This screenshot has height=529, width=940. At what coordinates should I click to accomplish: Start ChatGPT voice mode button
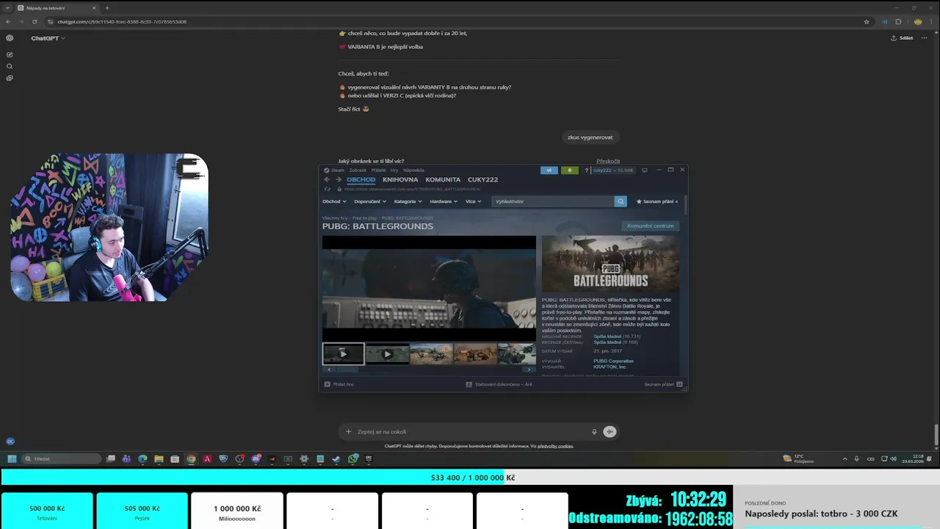click(610, 432)
